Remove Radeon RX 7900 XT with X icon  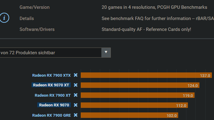76,95
